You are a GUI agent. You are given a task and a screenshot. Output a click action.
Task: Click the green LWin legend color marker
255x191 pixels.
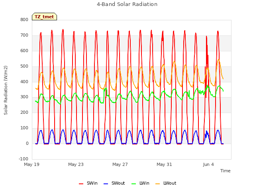click(x=133, y=184)
